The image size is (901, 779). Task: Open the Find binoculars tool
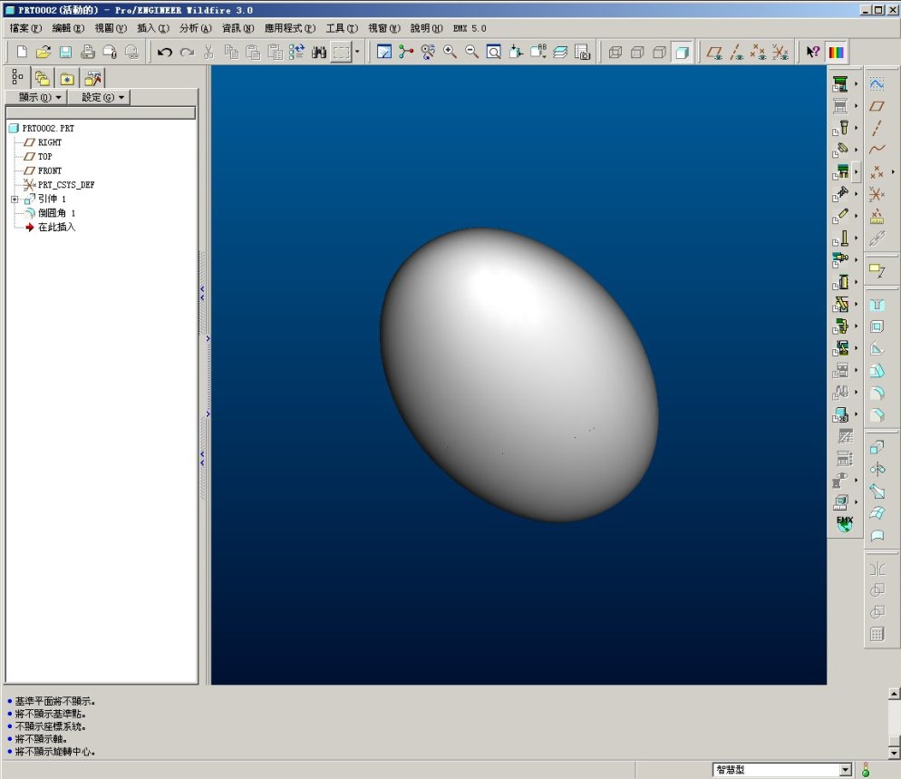pyautogui.click(x=319, y=53)
